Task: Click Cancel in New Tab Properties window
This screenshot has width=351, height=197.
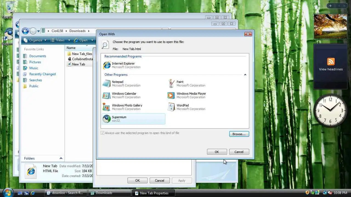Action: pyautogui.click(x=160, y=181)
